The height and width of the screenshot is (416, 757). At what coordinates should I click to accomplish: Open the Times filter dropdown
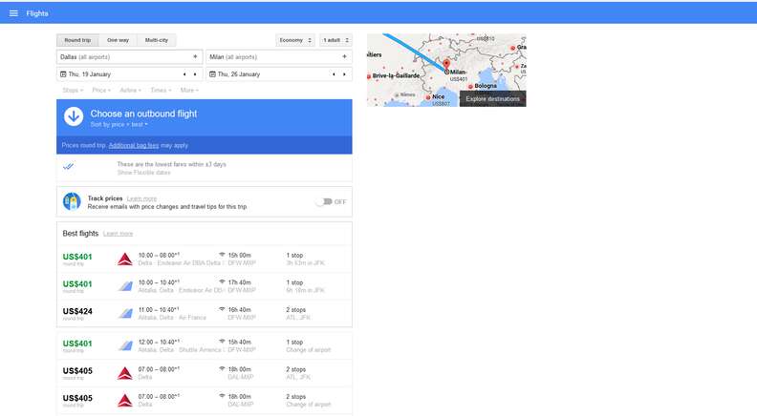coord(161,90)
